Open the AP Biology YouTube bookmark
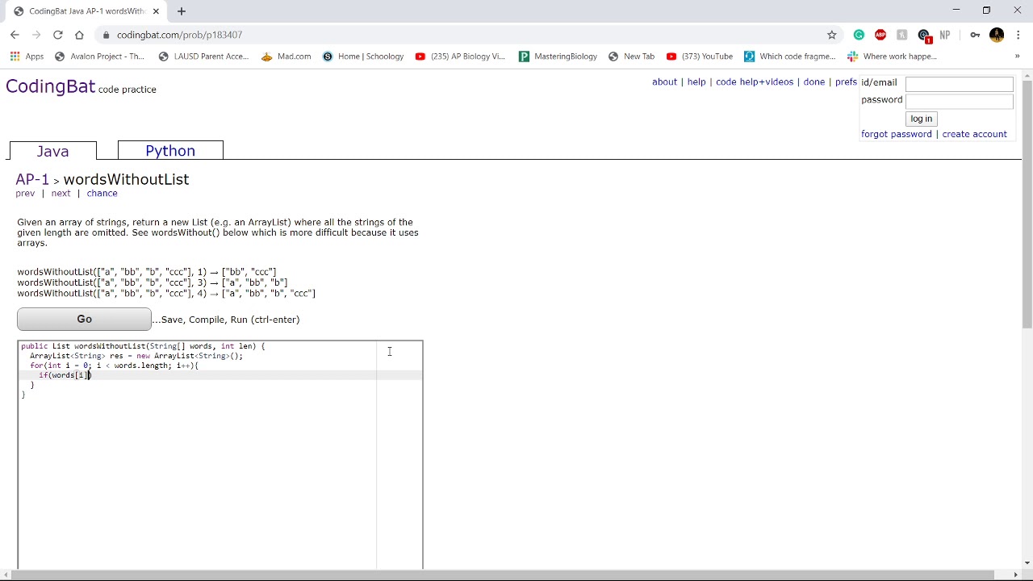The width and height of the screenshot is (1033, 581). pos(460,56)
